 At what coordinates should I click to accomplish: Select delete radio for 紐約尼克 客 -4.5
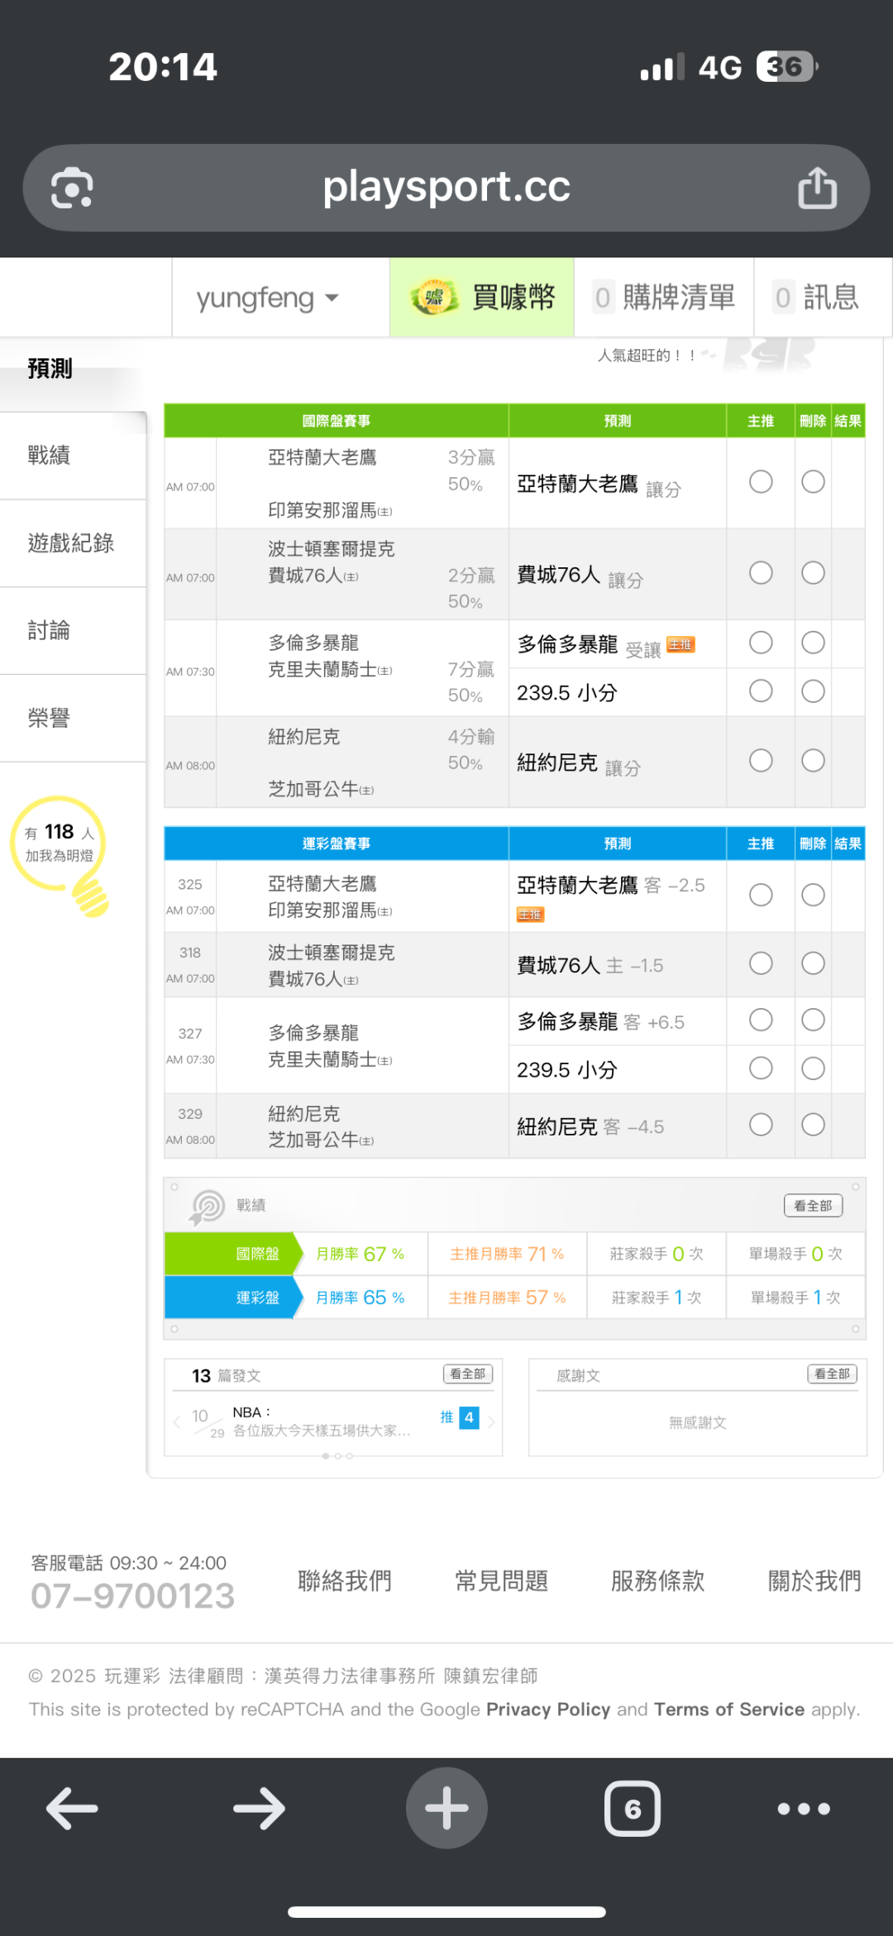(x=813, y=1125)
